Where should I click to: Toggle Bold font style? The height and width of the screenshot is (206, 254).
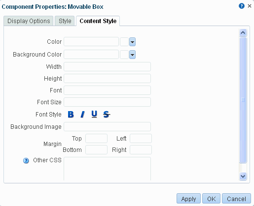(x=71, y=114)
